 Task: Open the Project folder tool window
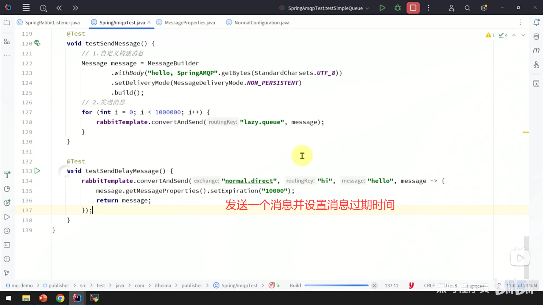point(7,23)
